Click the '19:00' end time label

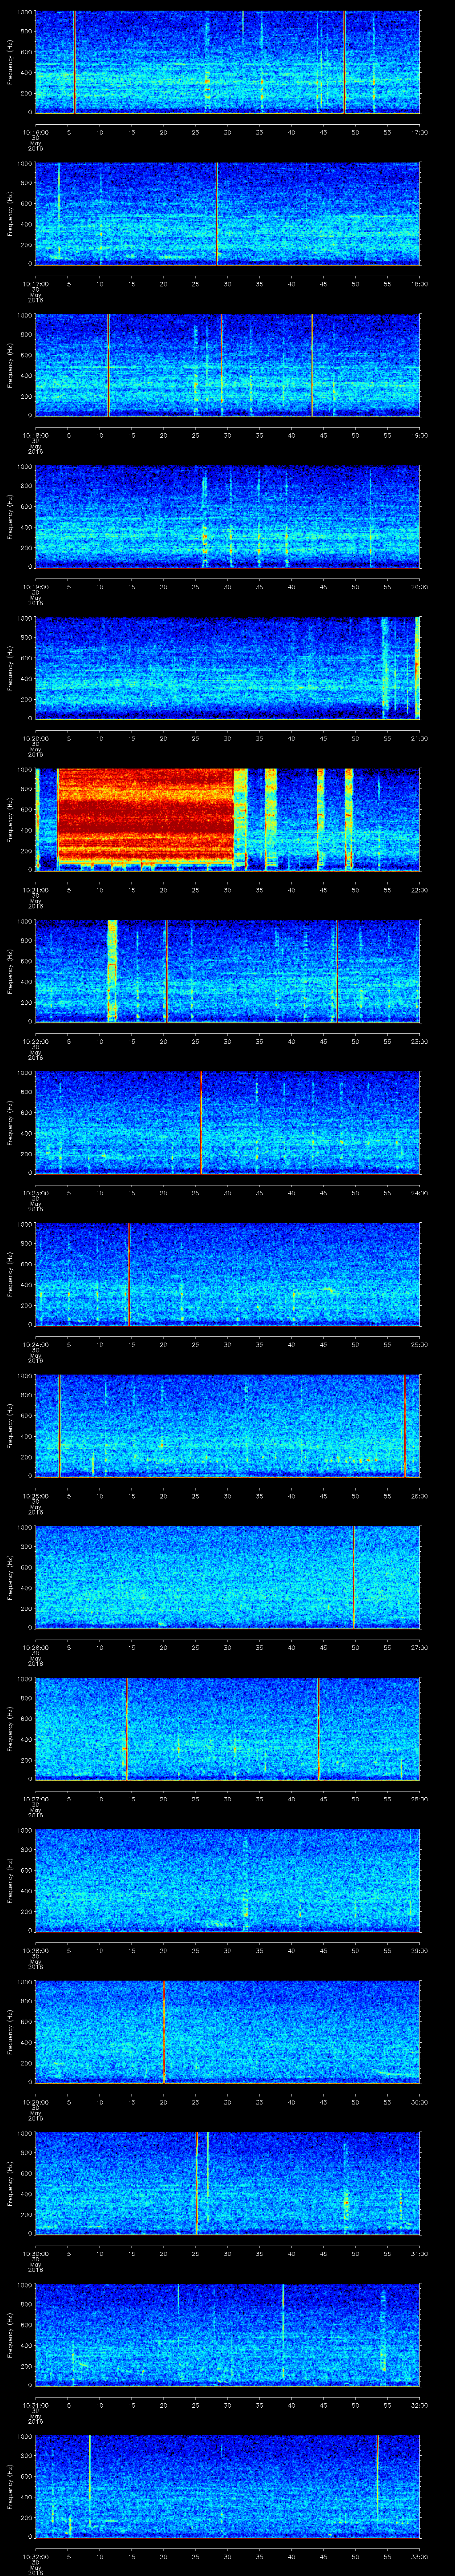point(419,435)
